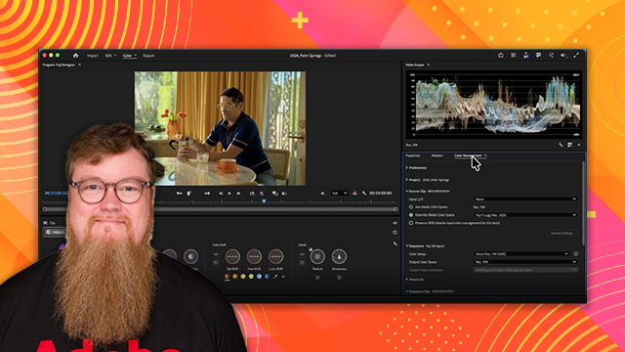Click the search icon in header
This screenshot has width=625, height=352.
click(x=551, y=56)
